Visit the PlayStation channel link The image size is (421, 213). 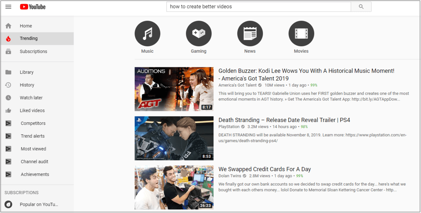point(229,127)
